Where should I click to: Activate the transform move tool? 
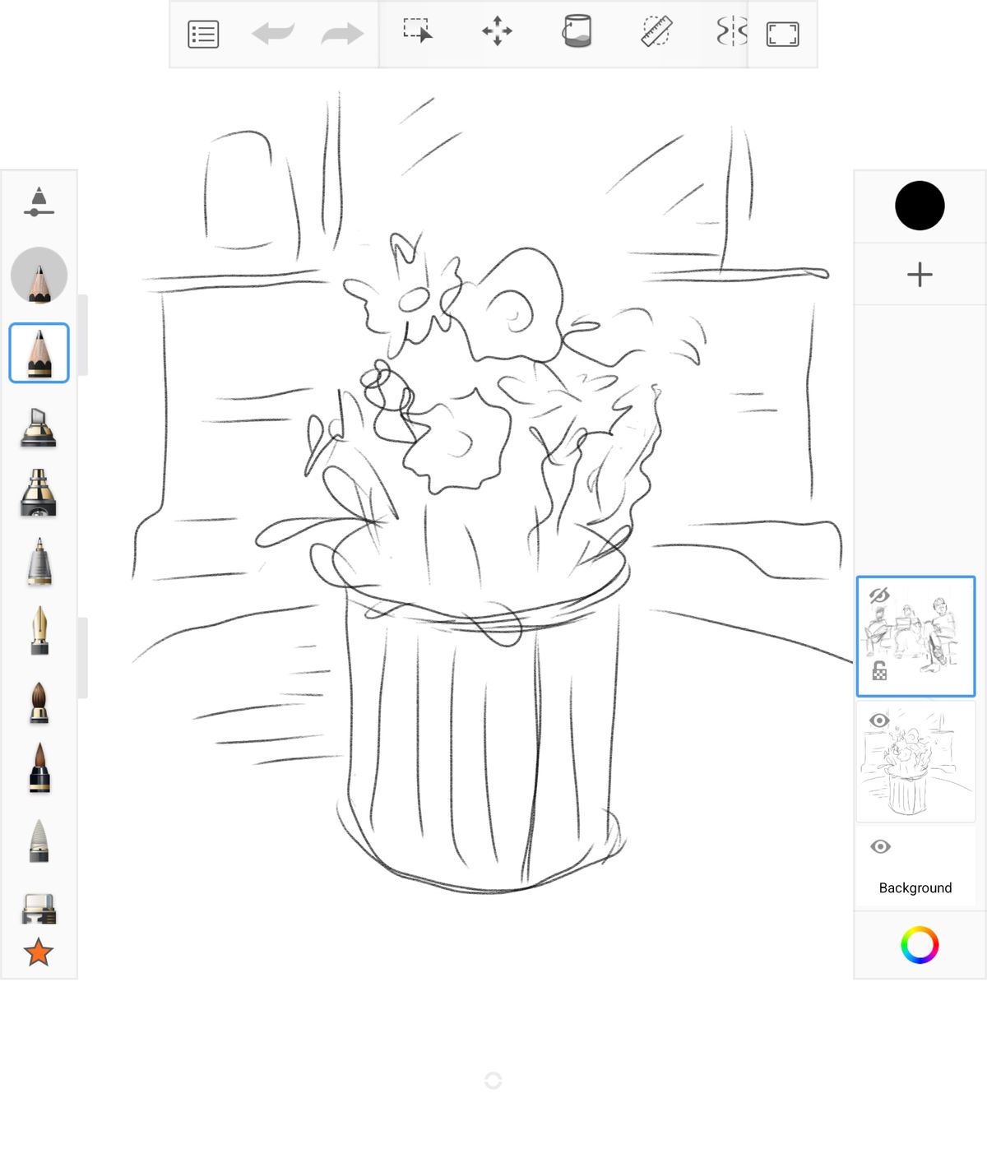click(497, 32)
